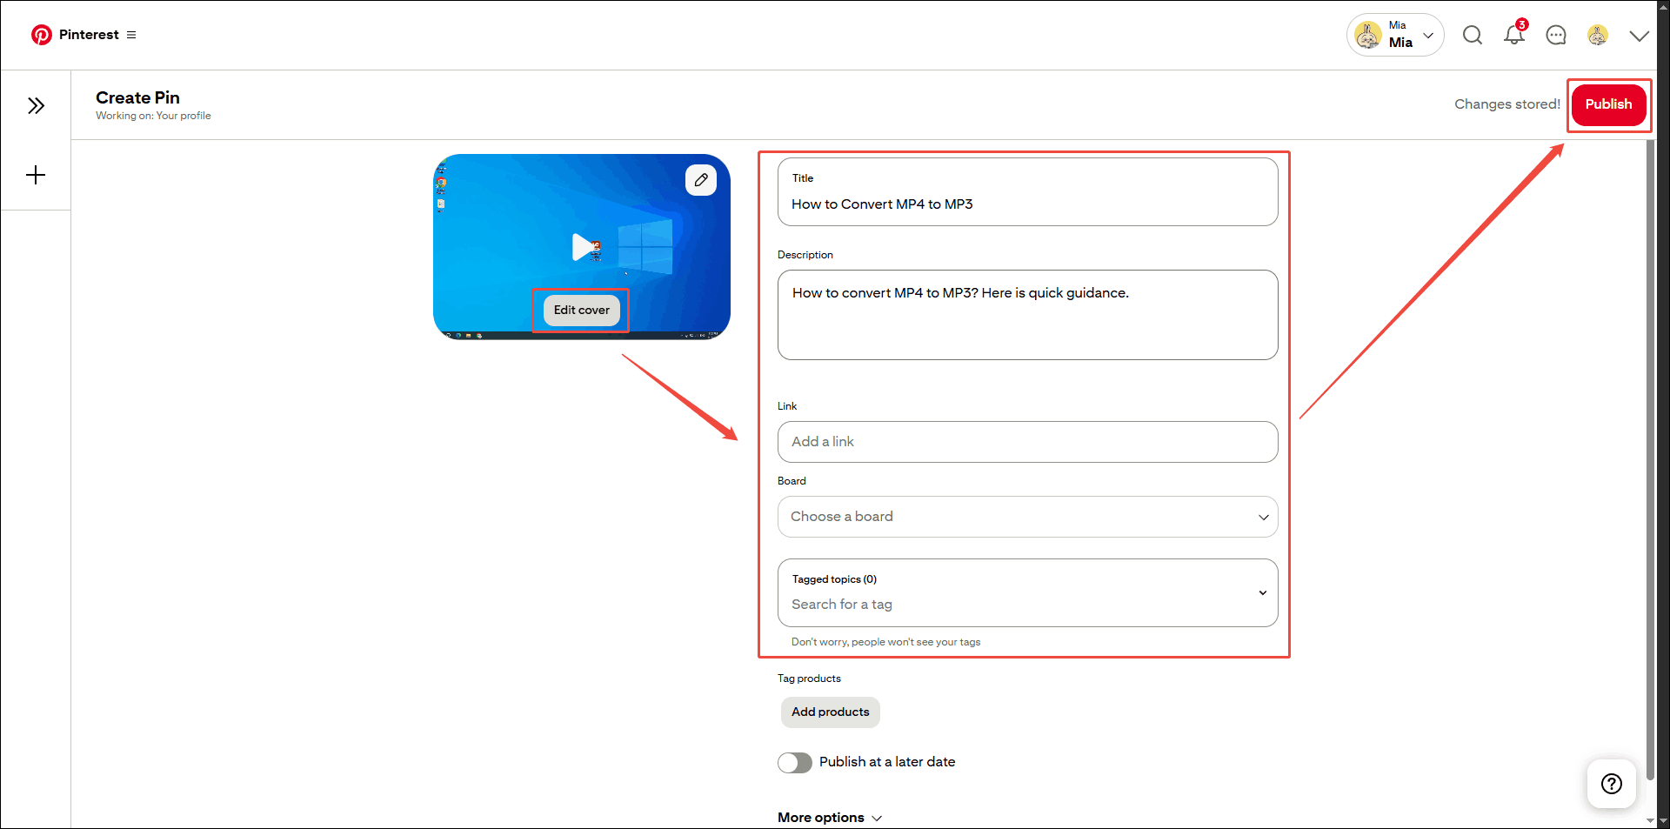The width and height of the screenshot is (1670, 829).
Task: Click the 'Create Pin' heading
Action: coord(137,97)
